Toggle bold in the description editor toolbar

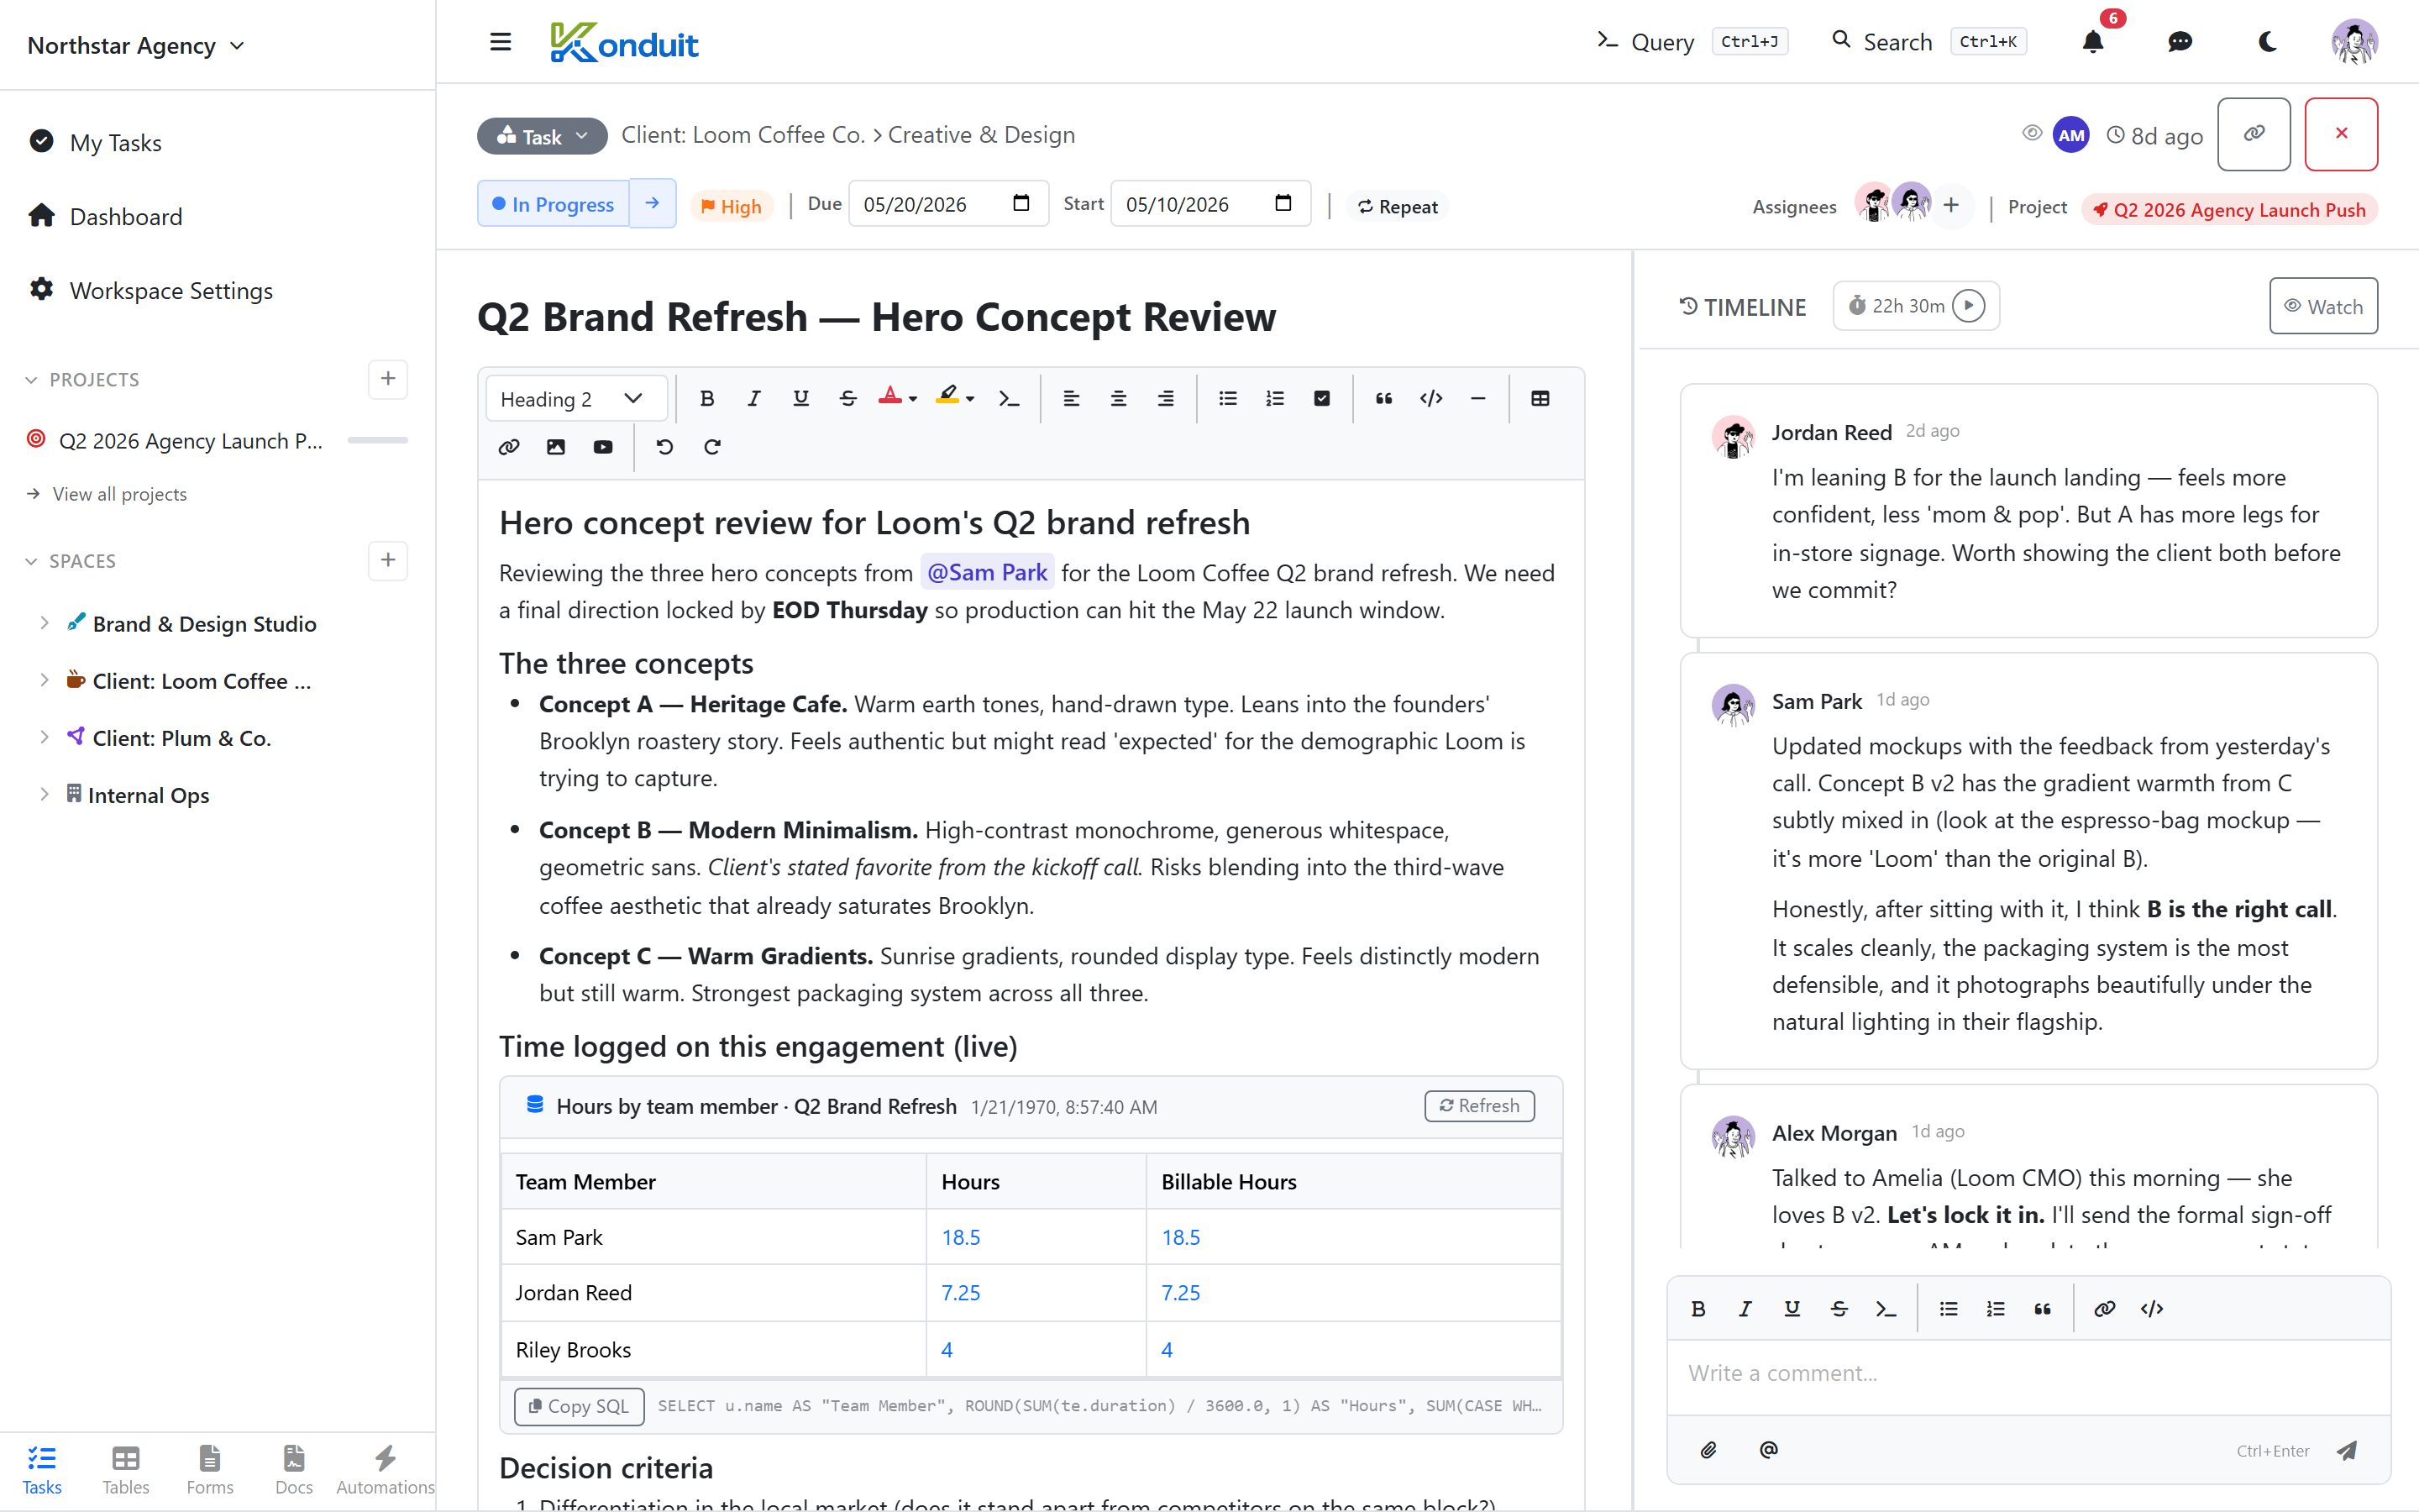click(706, 398)
